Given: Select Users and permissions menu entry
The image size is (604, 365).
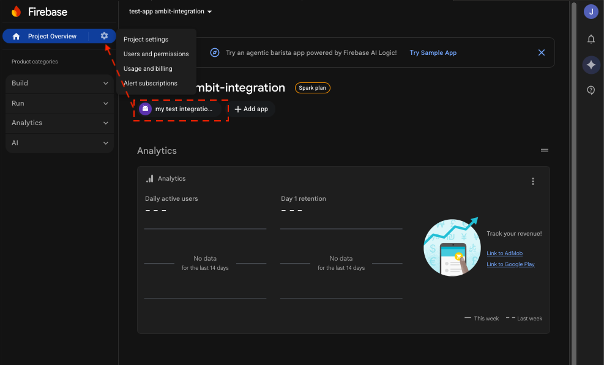Looking at the screenshot, I should click(x=156, y=54).
